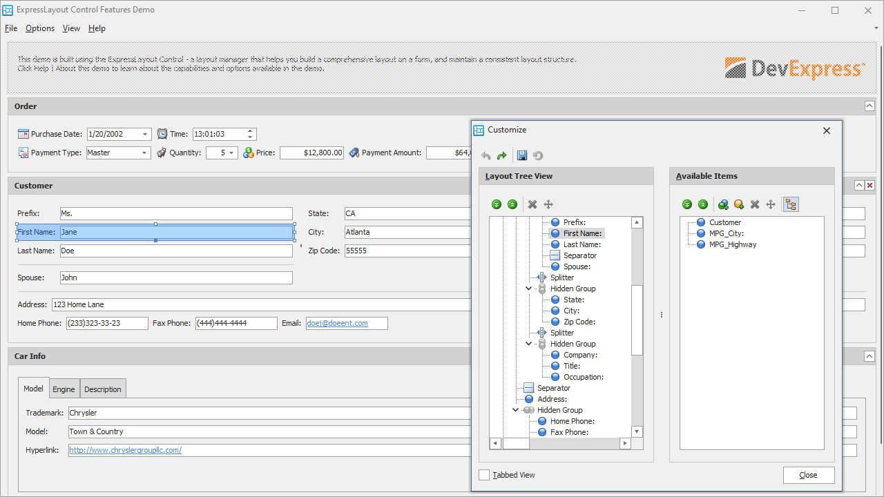Collapse all in Layout Tree View toolbar
The width and height of the screenshot is (884, 497).
512,204
